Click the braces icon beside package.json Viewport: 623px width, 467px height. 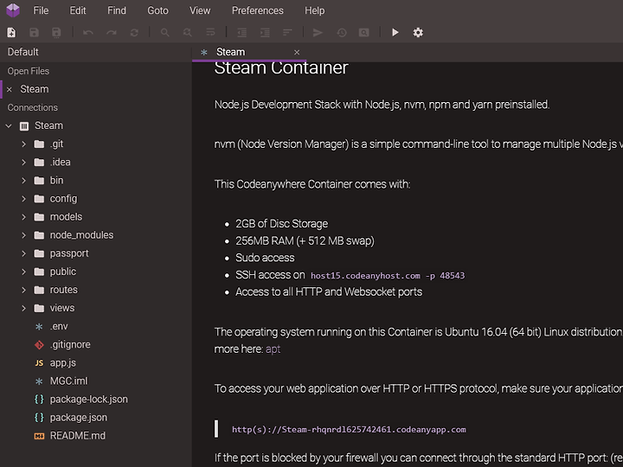point(39,418)
